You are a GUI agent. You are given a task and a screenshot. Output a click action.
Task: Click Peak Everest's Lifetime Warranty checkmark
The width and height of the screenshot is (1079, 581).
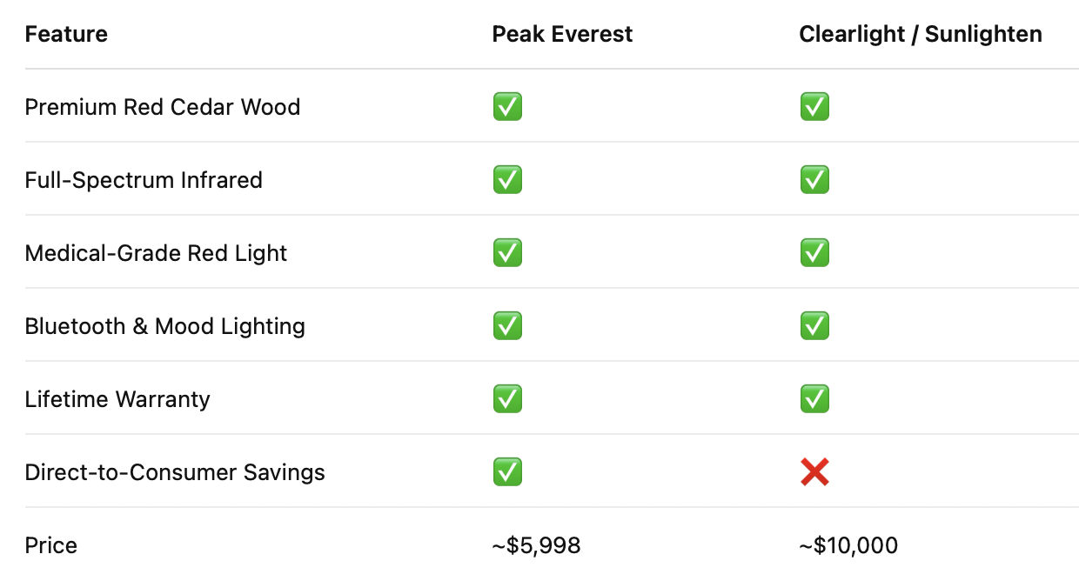point(507,399)
